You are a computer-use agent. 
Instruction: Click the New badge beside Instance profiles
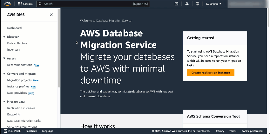(x=33, y=87)
